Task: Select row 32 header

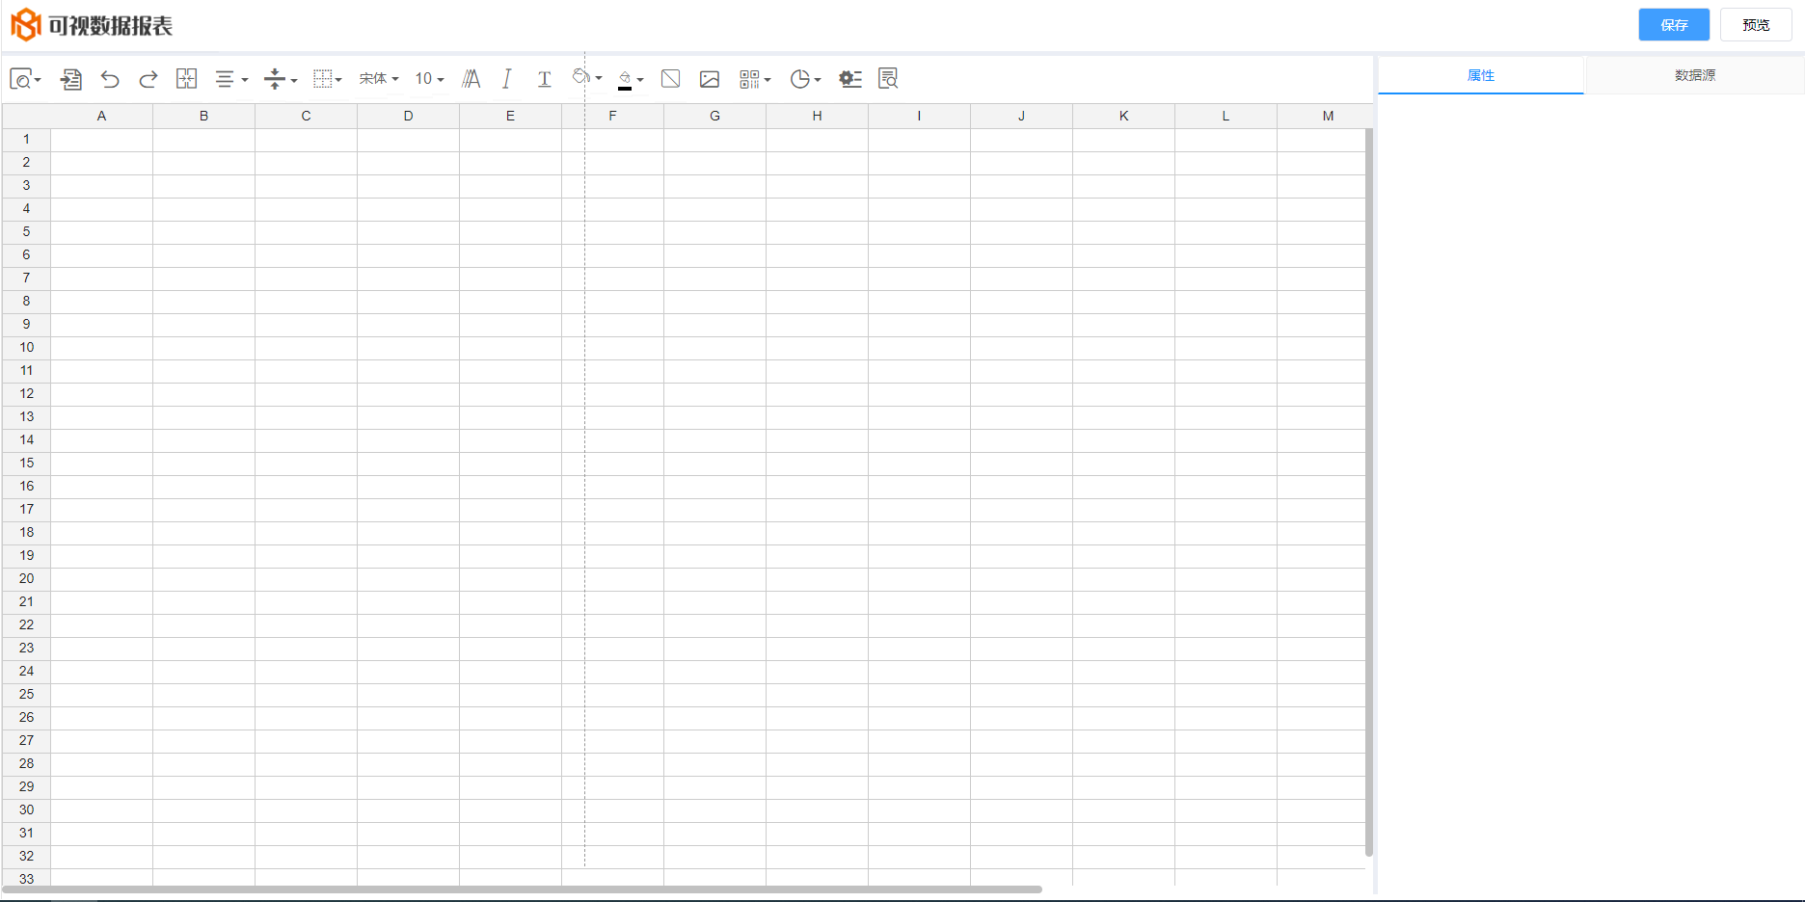Action: (26, 857)
